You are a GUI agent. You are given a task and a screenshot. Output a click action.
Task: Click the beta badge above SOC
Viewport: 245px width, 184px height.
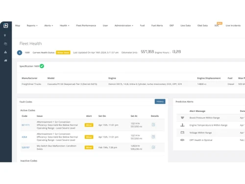click(220, 23)
